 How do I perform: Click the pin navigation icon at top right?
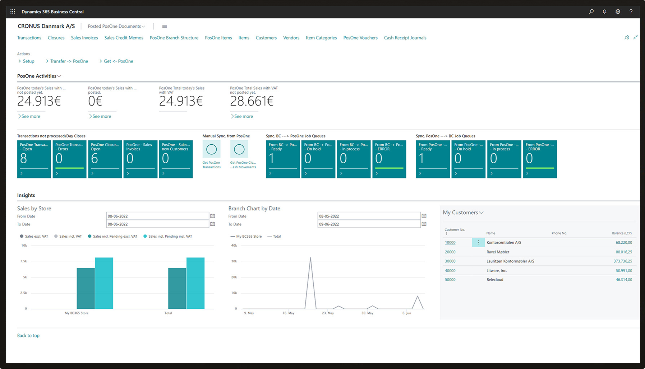[627, 37]
